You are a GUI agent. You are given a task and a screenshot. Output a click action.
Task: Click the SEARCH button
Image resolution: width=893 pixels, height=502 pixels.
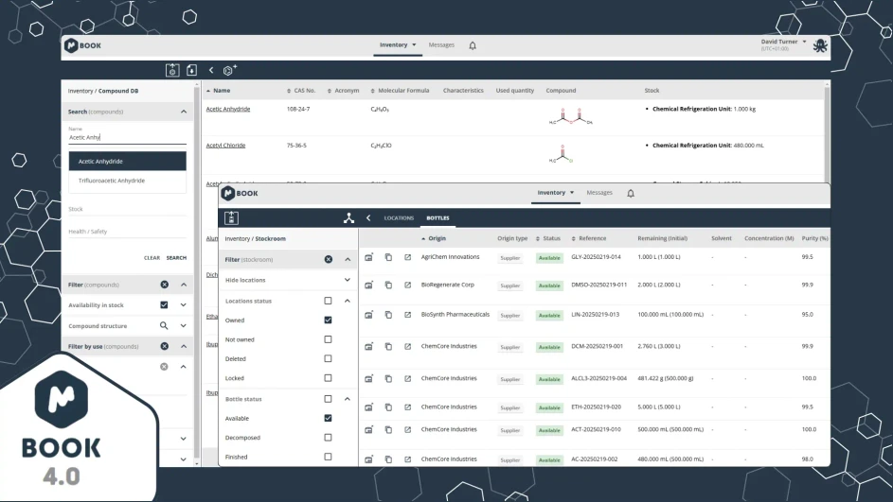[x=176, y=258]
